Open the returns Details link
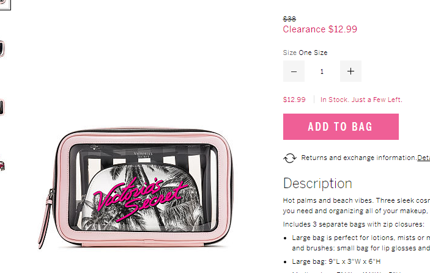The width and height of the screenshot is (430, 273). pyautogui.click(x=423, y=158)
